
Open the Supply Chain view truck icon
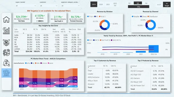pos(6,63)
